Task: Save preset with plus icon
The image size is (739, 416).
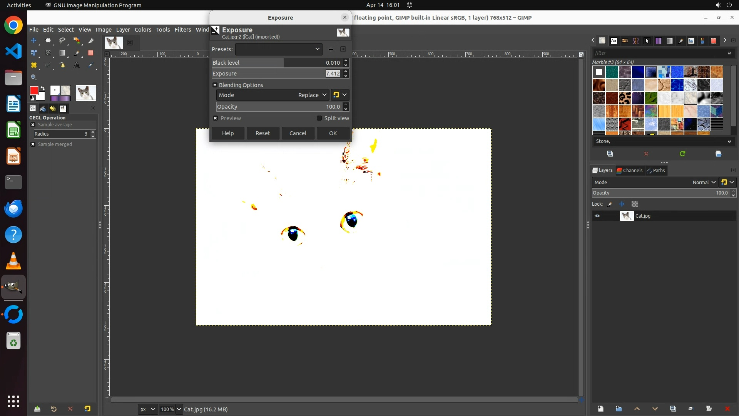Action: (x=331, y=49)
